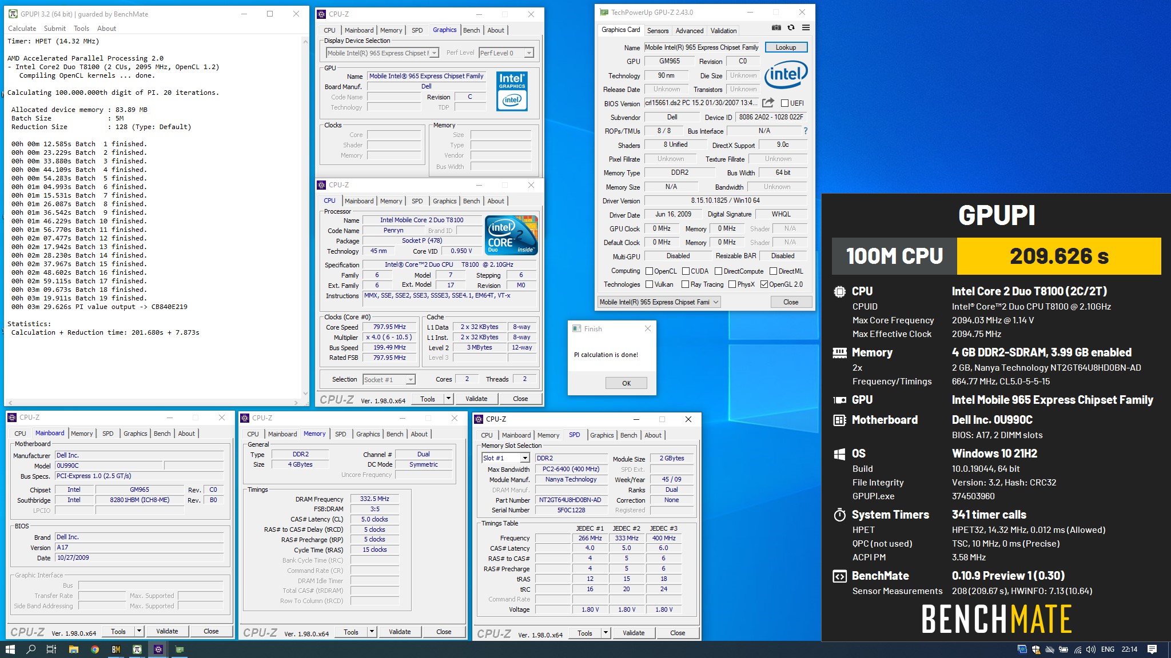
Task: Expand Tools arrow in CPU-Z Mainboard window
Action: click(x=138, y=631)
